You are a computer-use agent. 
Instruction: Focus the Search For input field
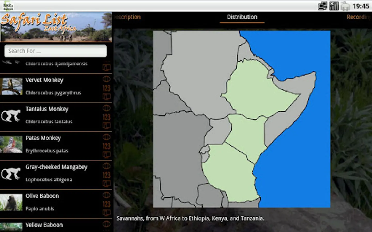(56, 51)
